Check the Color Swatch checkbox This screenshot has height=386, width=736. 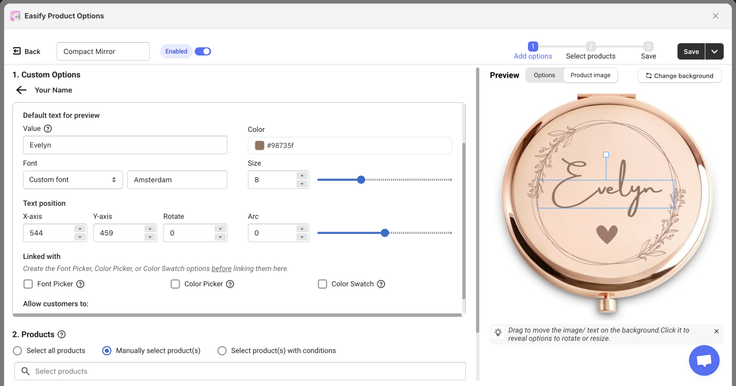coord(322,284)
